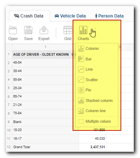Choose the Scatter chart icon

[x=81, y=80]
